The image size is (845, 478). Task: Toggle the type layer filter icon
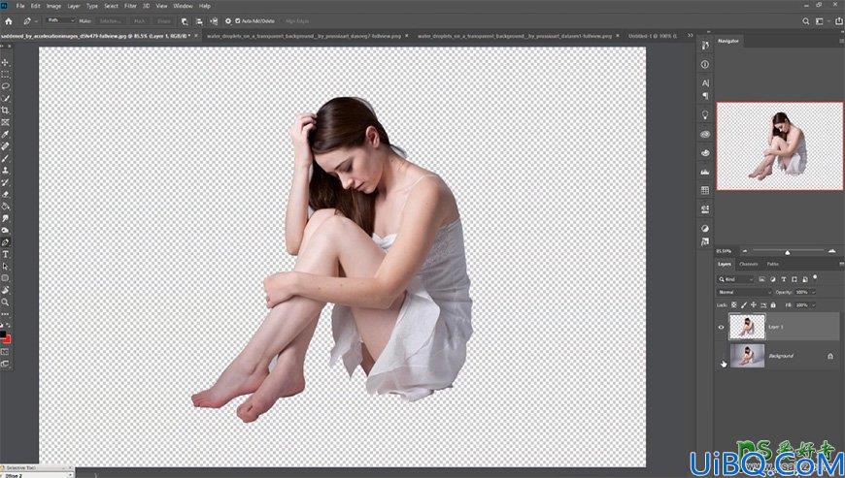(784, 279)
